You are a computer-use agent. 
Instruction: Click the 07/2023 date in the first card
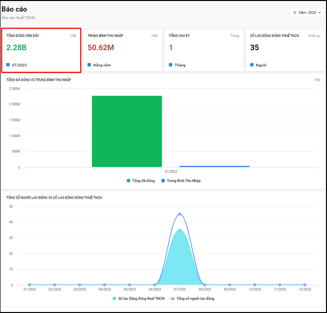[x=19, y=65]
